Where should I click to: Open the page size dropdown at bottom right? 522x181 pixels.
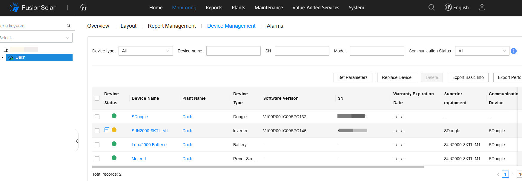click(x=519, y=174)
